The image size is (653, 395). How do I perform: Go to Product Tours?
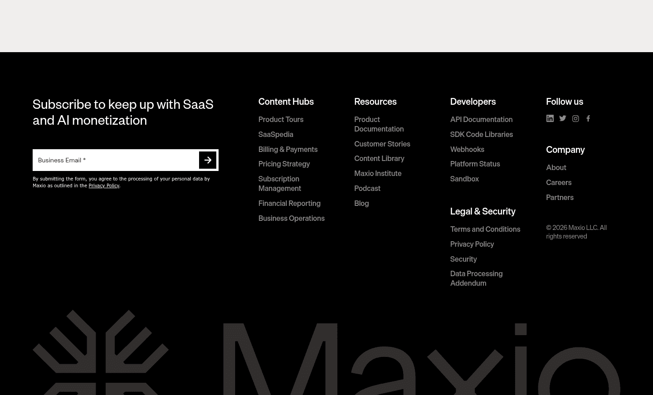pos(281,119)
